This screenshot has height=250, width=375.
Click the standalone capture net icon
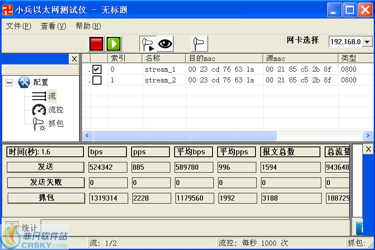pyautogui.click(x=200, y=44)
